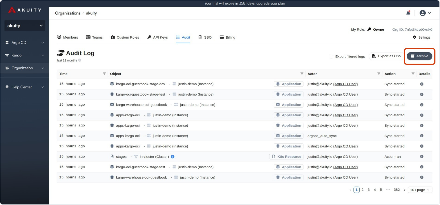Screen dimensions: 440x205
Task: Click the blue info icon beside in-cluster (Cluster)
Action: [173, 157]
